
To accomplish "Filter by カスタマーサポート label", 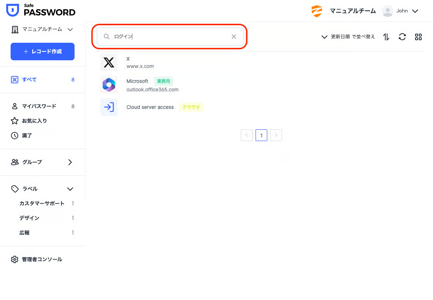I will (x=42, y=204).
